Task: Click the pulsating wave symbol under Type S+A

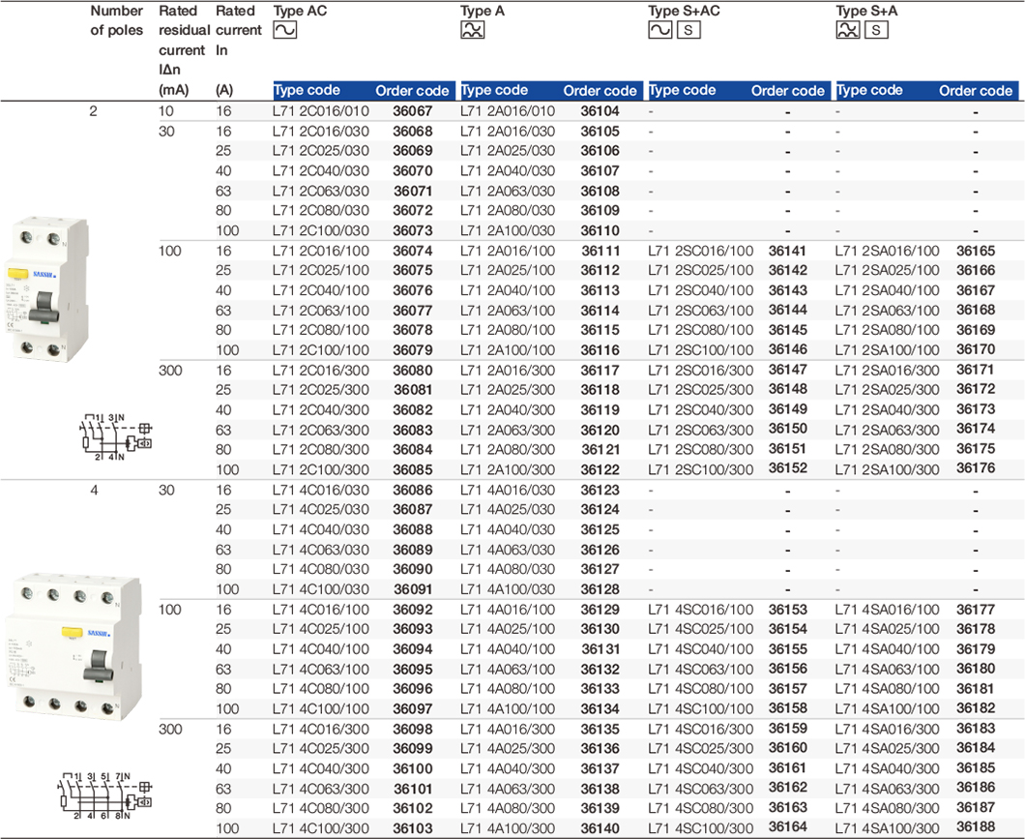Action: (848, 30)
